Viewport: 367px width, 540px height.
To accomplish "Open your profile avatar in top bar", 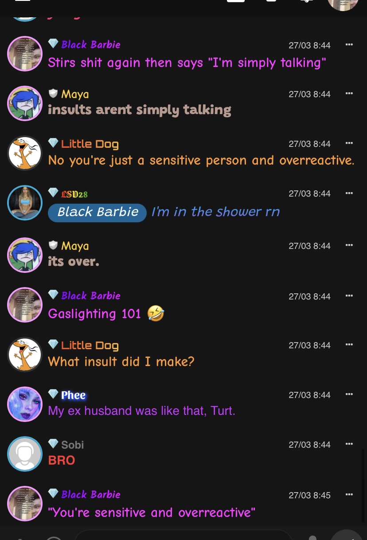I will pyautogui.click(x=343, y=4).
